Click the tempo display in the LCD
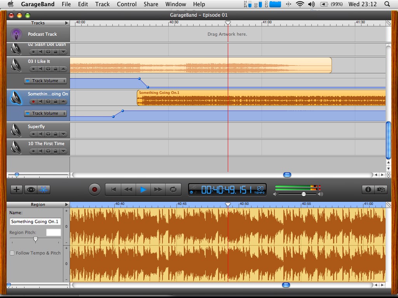The image size is (398, 298). pos(259,189)
